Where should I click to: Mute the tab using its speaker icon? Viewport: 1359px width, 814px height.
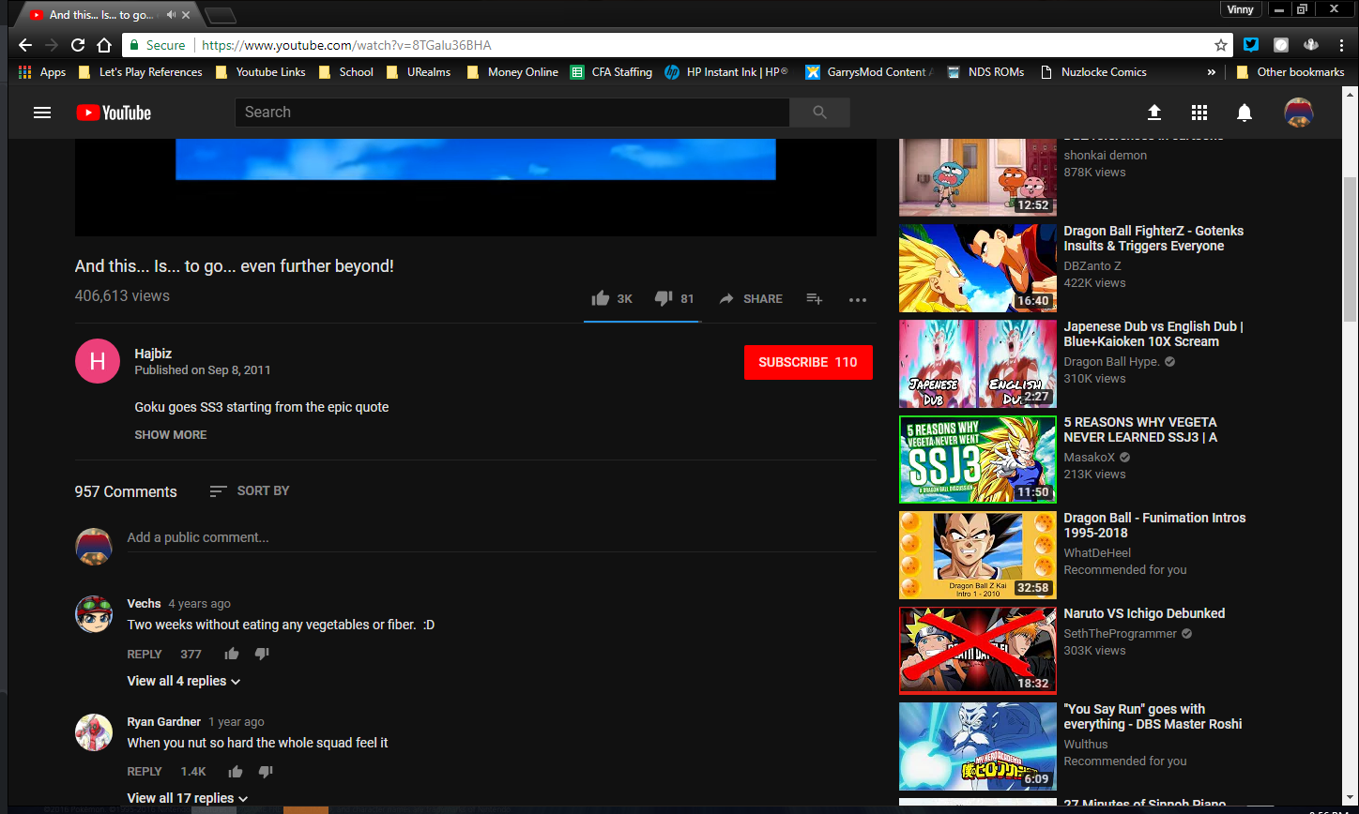pos(171,15)
